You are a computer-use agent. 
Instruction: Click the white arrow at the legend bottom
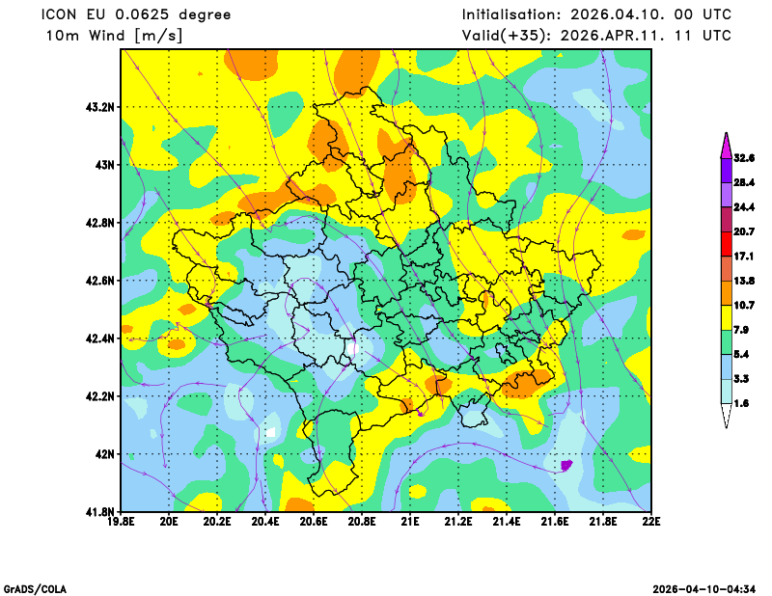(x=725, y=417)
